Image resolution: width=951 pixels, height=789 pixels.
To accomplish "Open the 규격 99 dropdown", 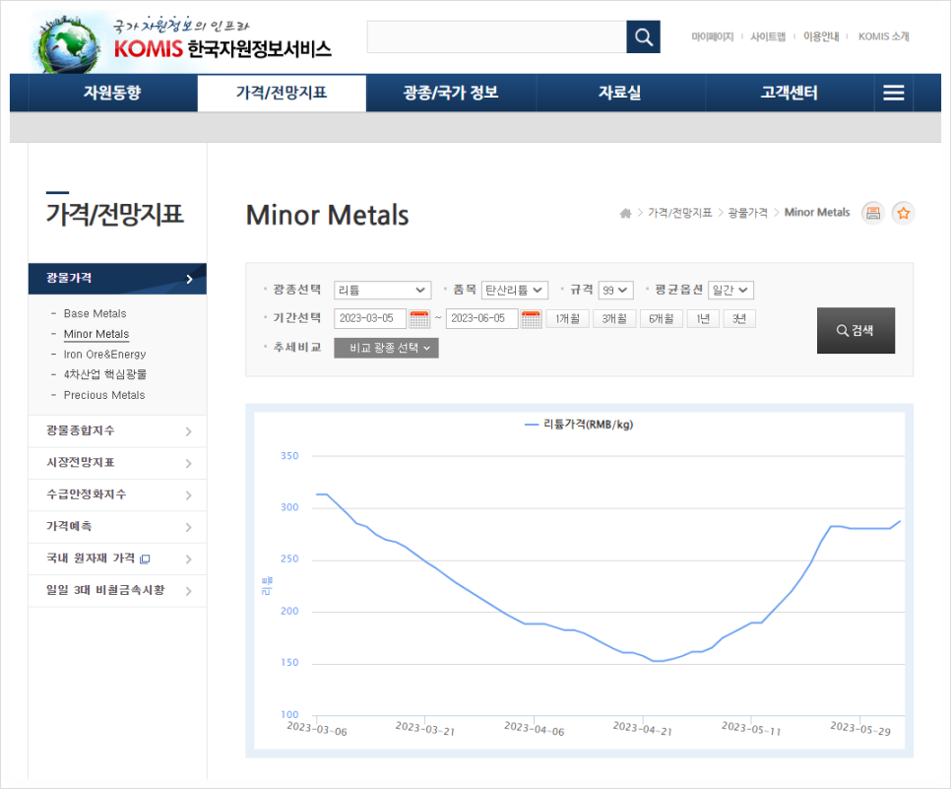I will pos(615,291).
